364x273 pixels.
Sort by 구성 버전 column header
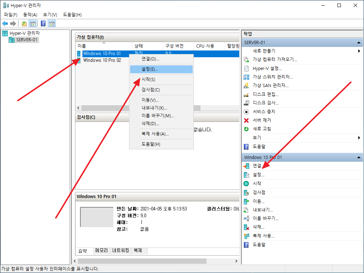178,46
